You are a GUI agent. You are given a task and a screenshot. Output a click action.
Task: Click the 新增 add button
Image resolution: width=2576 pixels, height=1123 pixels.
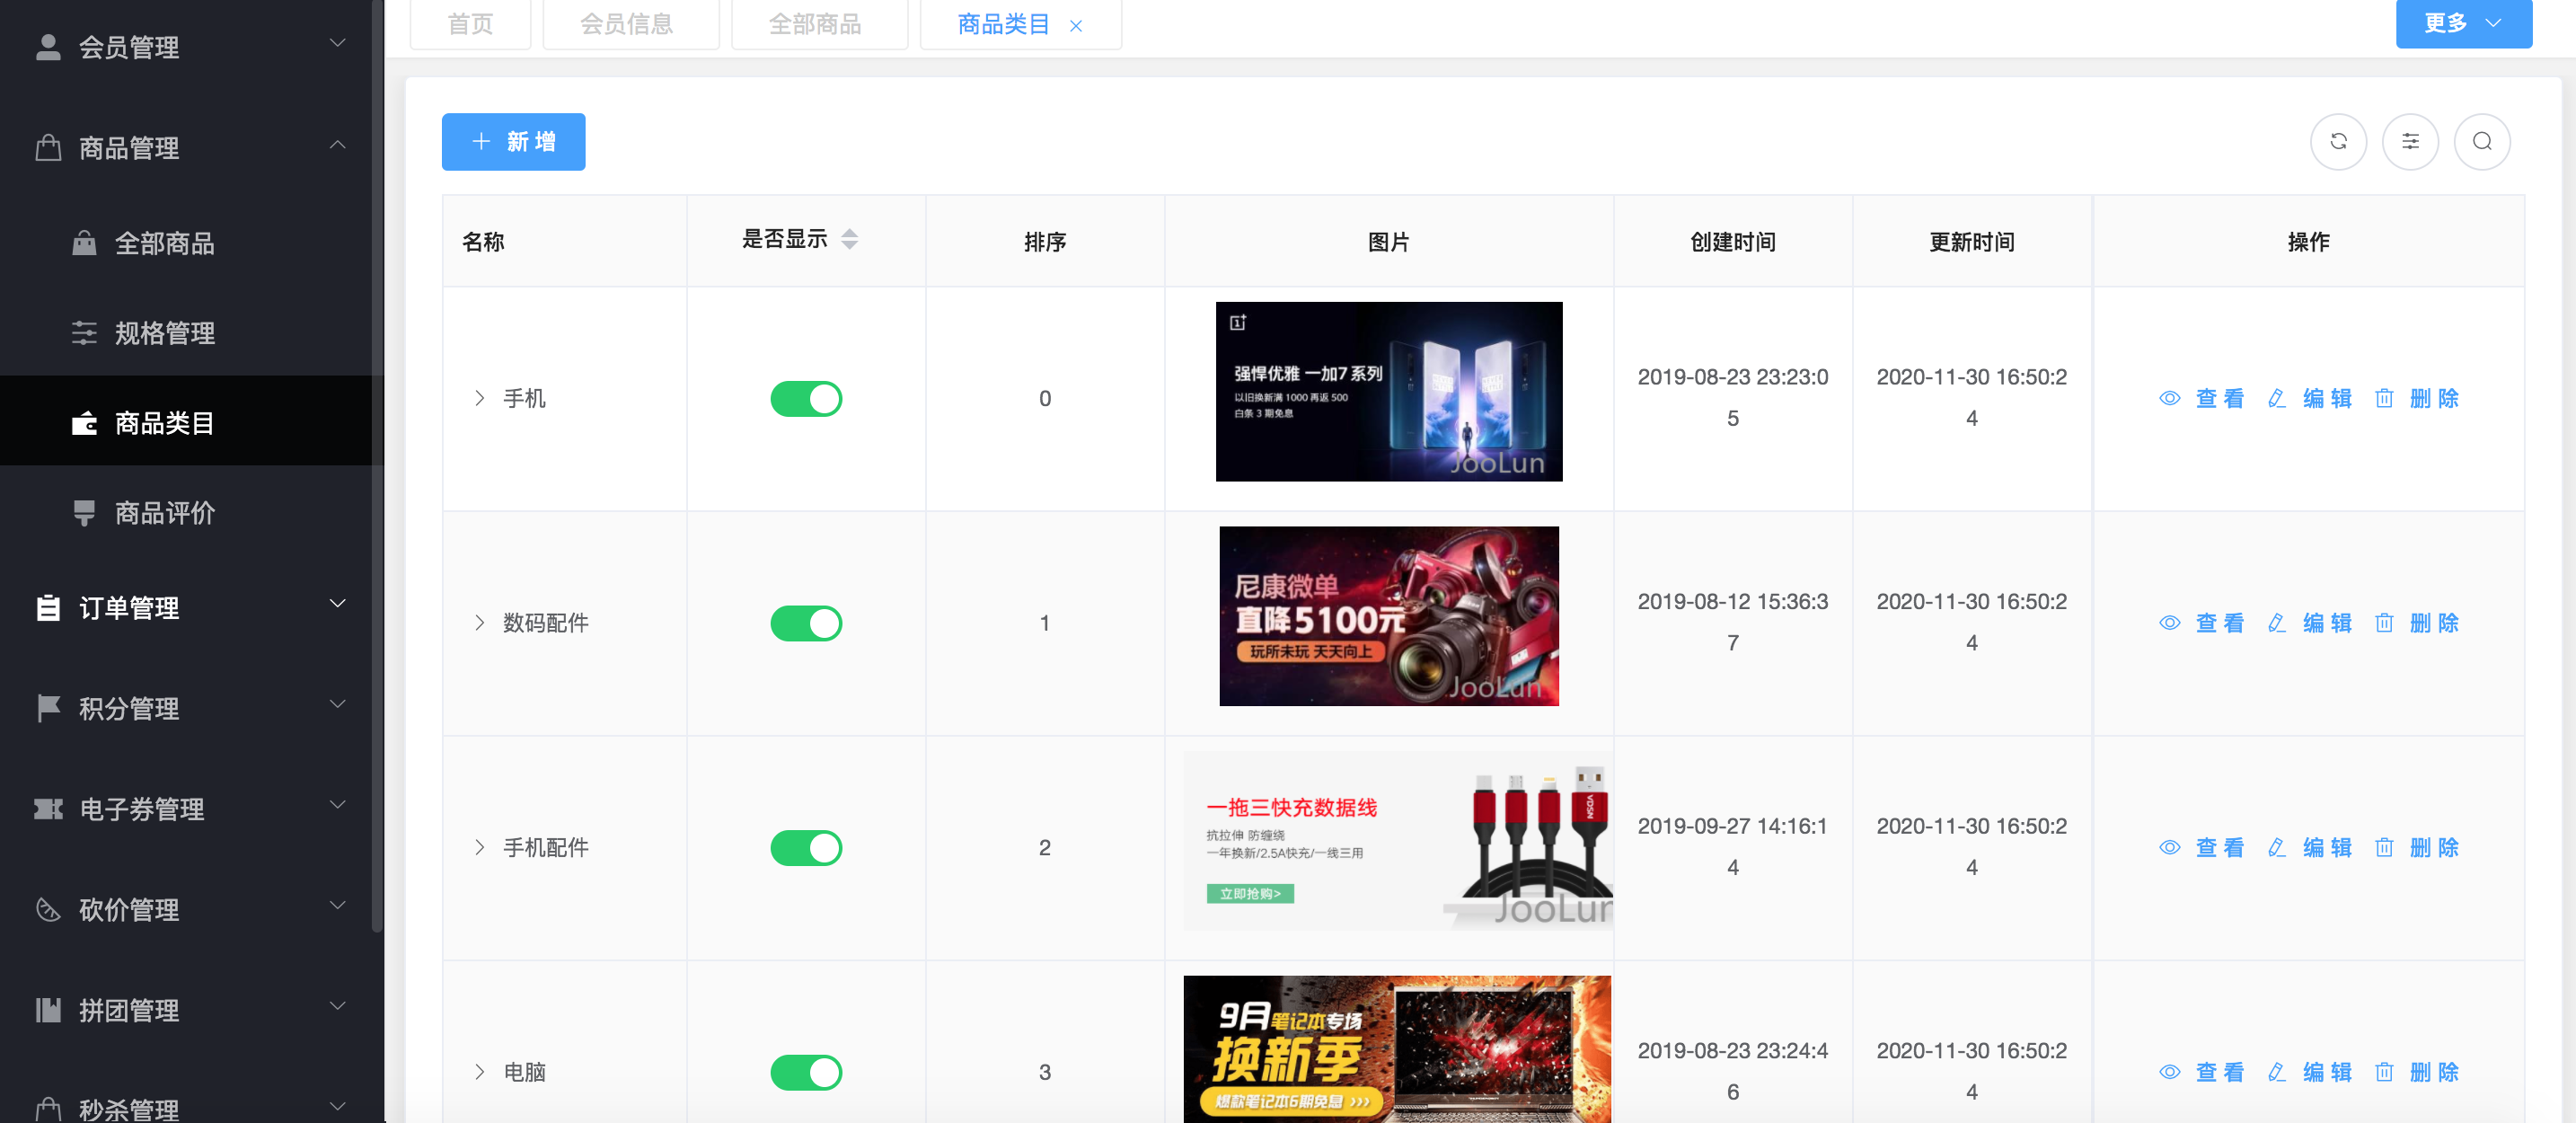[513, 142]
